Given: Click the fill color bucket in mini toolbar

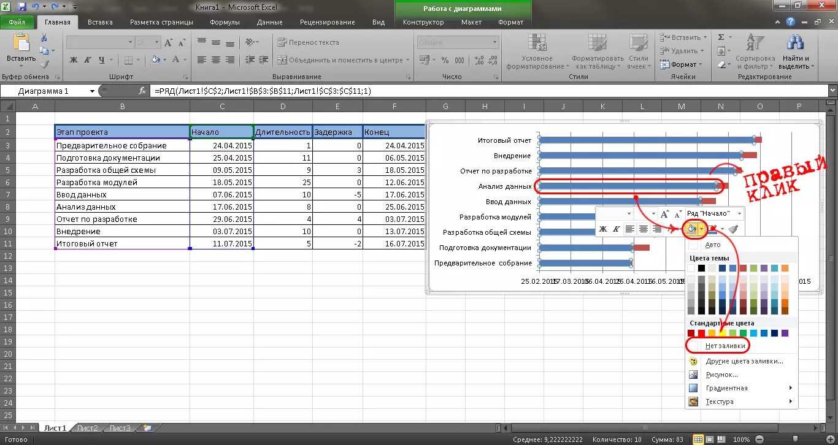Looking at the screenshot, I should pos(691,229).
